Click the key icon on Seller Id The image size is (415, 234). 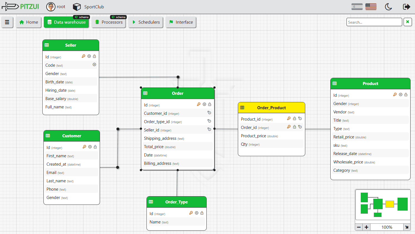click(x=83, y=56)
